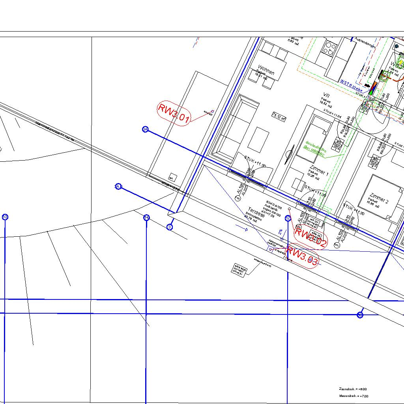Select the boxed 73.12 m² area tag
The image size is (404, 404).
click(279, 116)
